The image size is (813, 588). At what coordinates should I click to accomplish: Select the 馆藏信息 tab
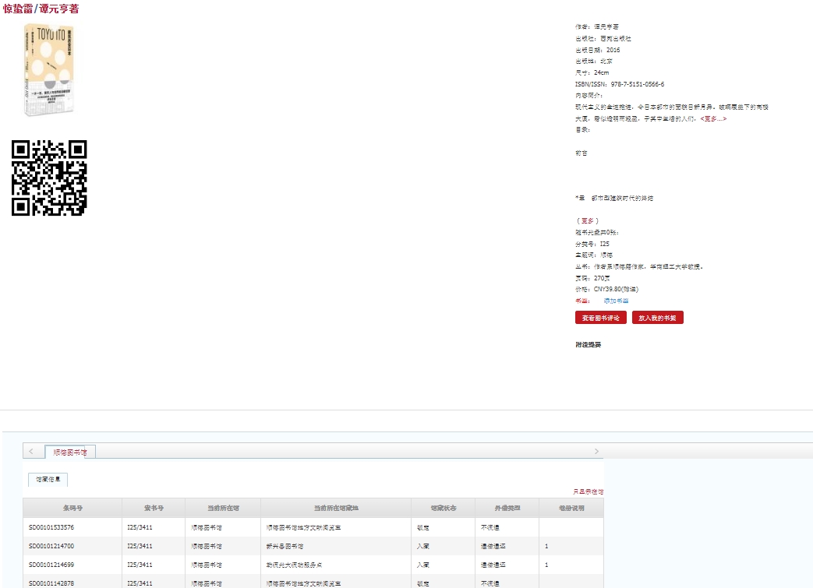48,480
